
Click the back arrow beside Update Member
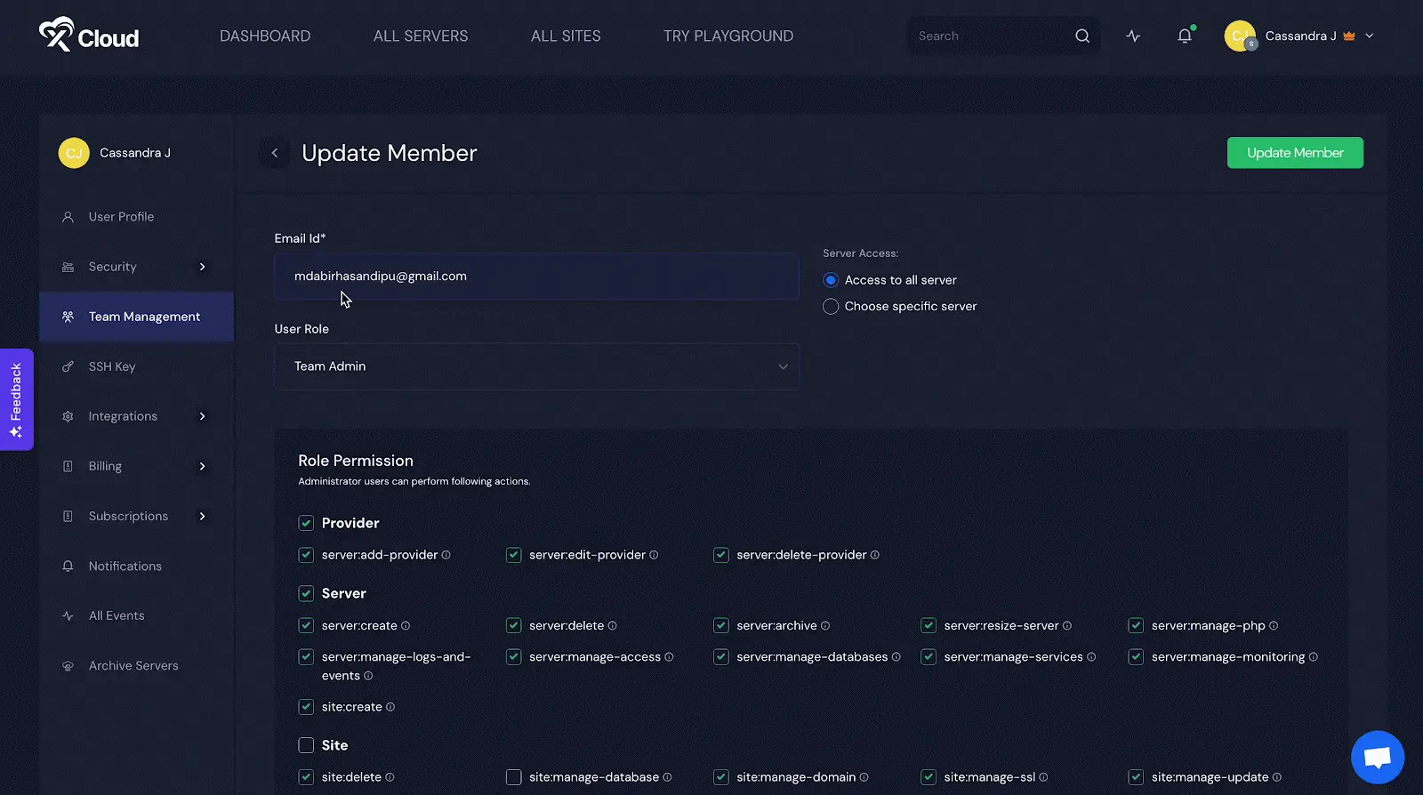click(275, 153)
